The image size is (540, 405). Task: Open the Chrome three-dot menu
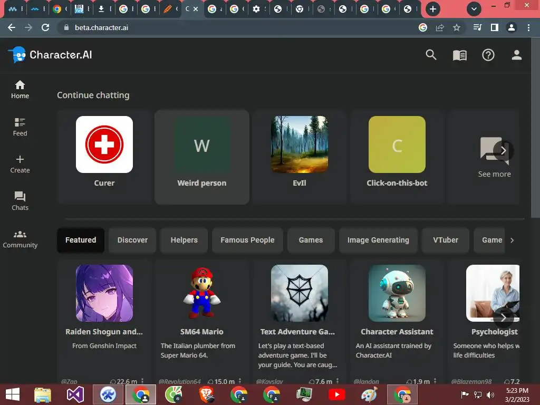(x=528, y=27)
